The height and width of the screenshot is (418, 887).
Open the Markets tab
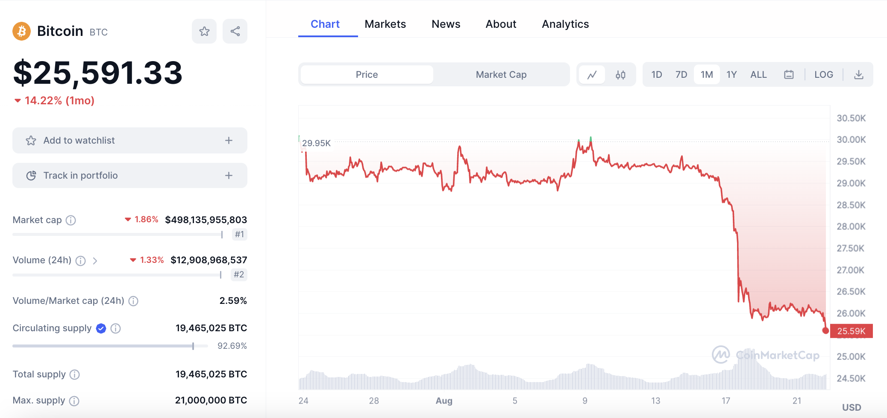385,24
